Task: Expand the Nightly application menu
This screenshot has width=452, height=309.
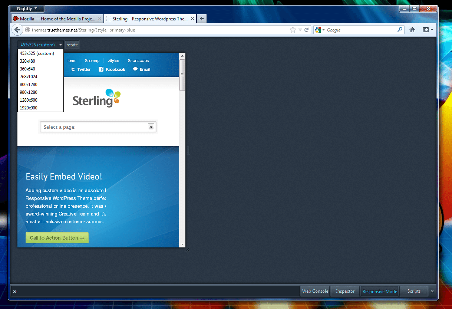Action: pyautogui.click(x=27, y=9)
